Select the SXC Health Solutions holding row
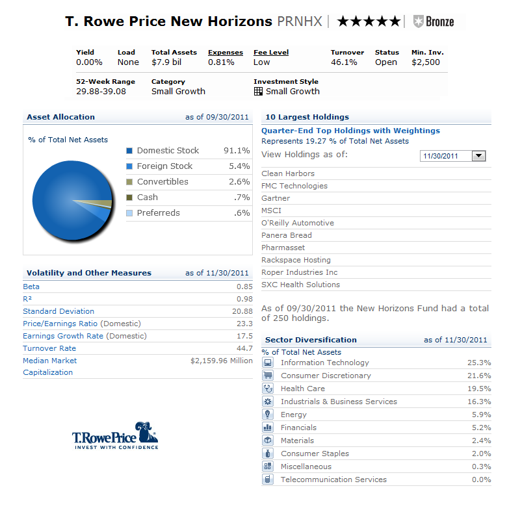Viewport: 520px width, 512px height. click(x=376, y=285)
